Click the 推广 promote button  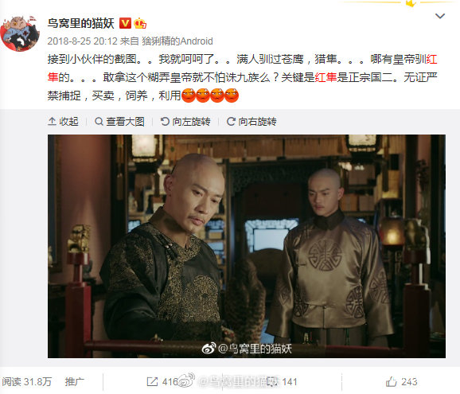pyautogui.click(x=75, y=382)
